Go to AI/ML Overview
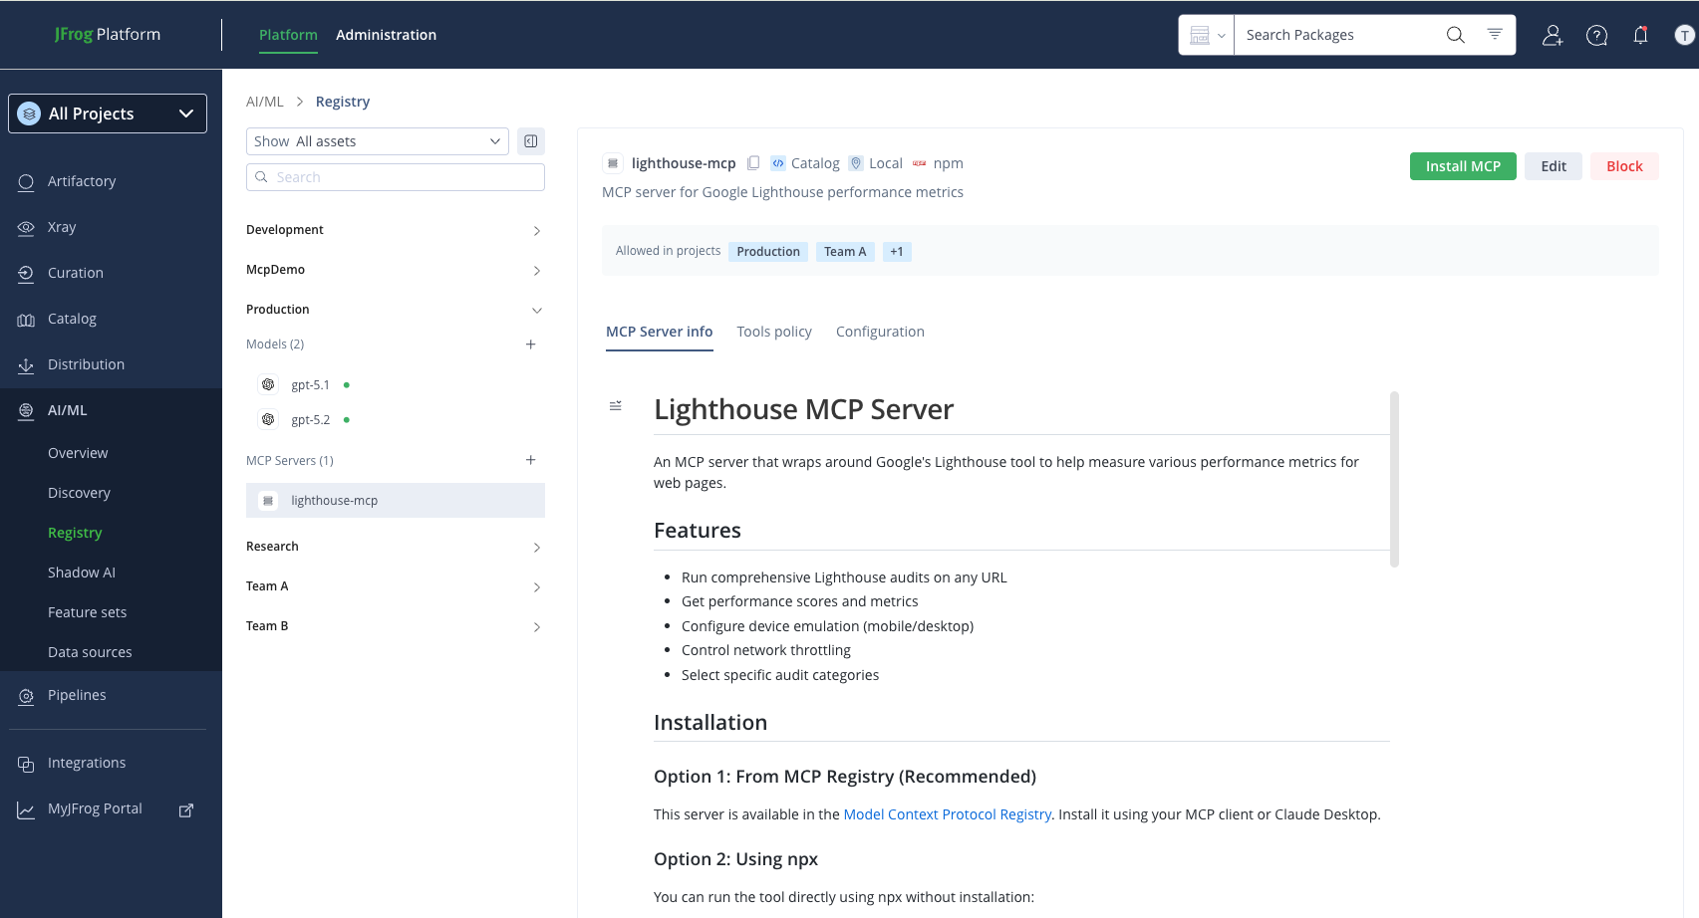Image resolution: width=1699 pixels, height=918 pixels. [x=78, y=453]
